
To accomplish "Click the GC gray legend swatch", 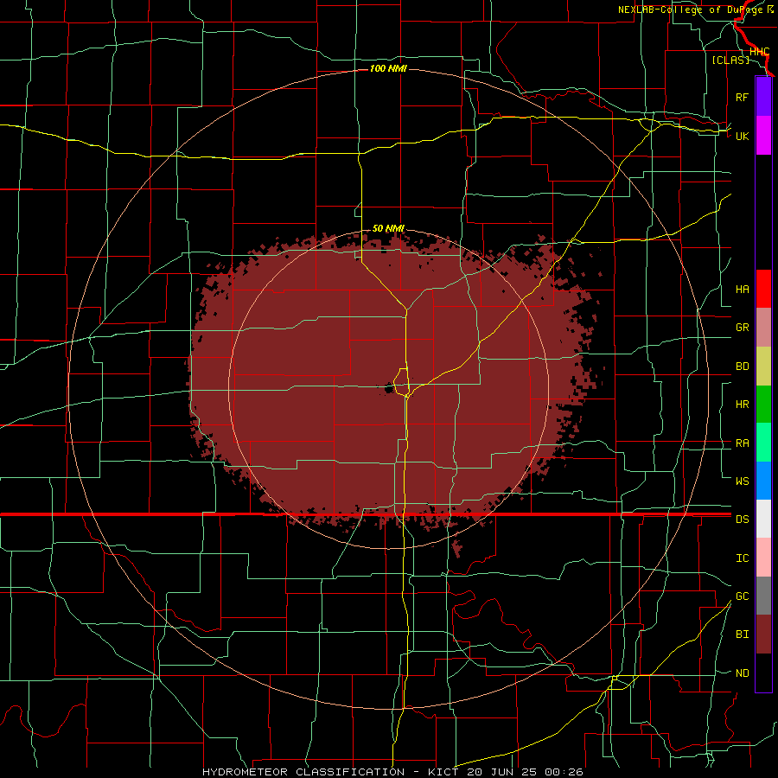I will [763, 596].
